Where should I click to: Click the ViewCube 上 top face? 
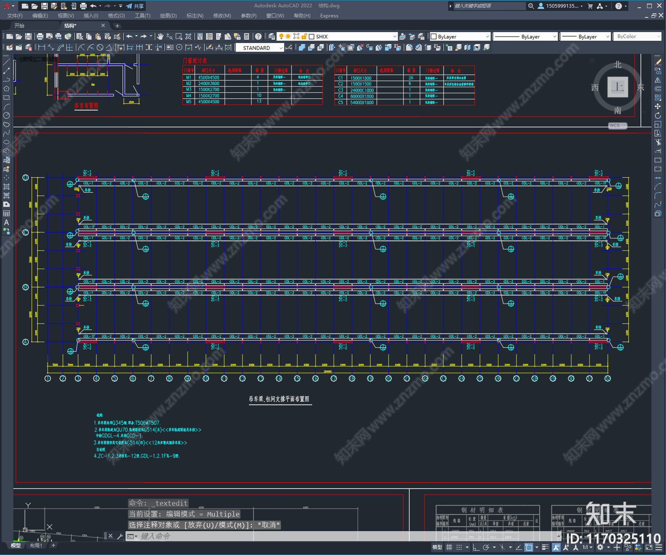pyautogui.click(x=618, y=87)
